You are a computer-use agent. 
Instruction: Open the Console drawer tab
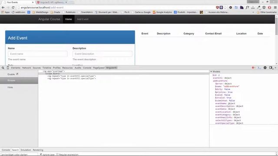(6, 150)
